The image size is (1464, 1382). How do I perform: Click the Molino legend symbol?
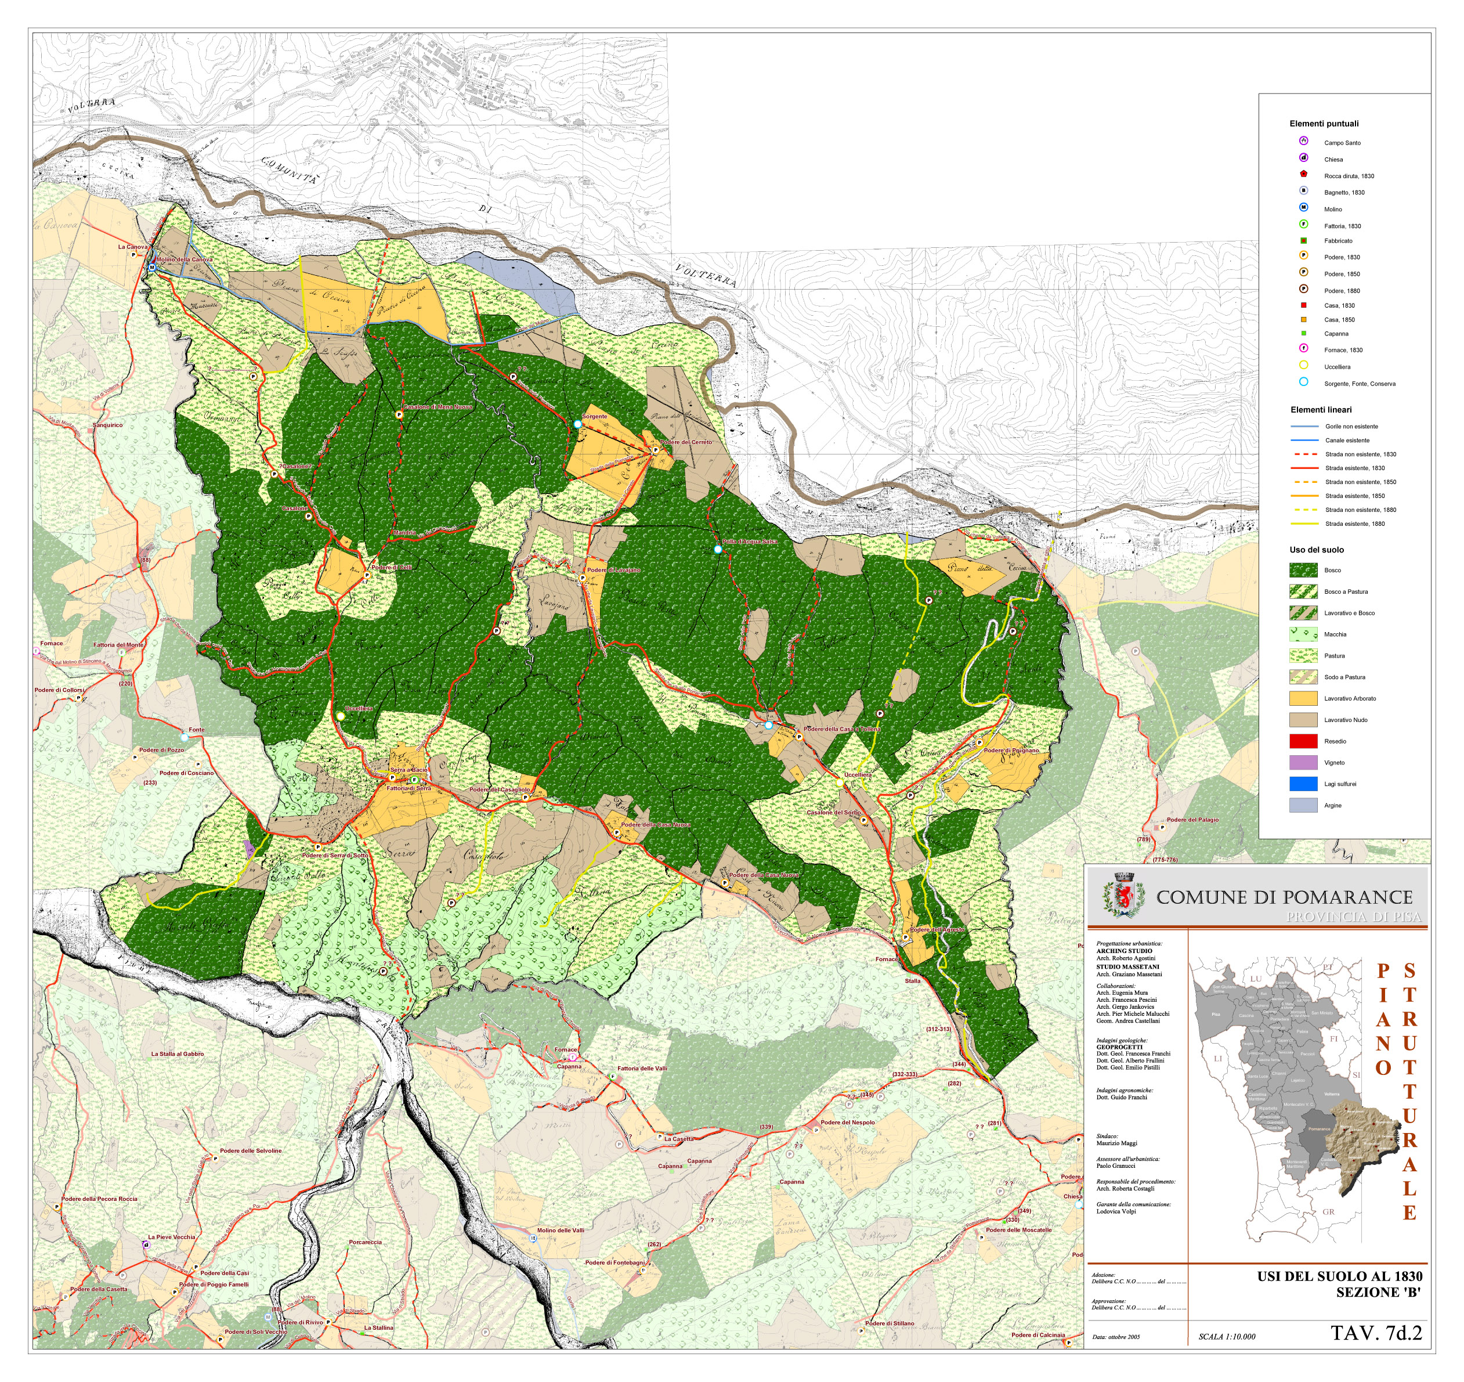click(1303, 208)
